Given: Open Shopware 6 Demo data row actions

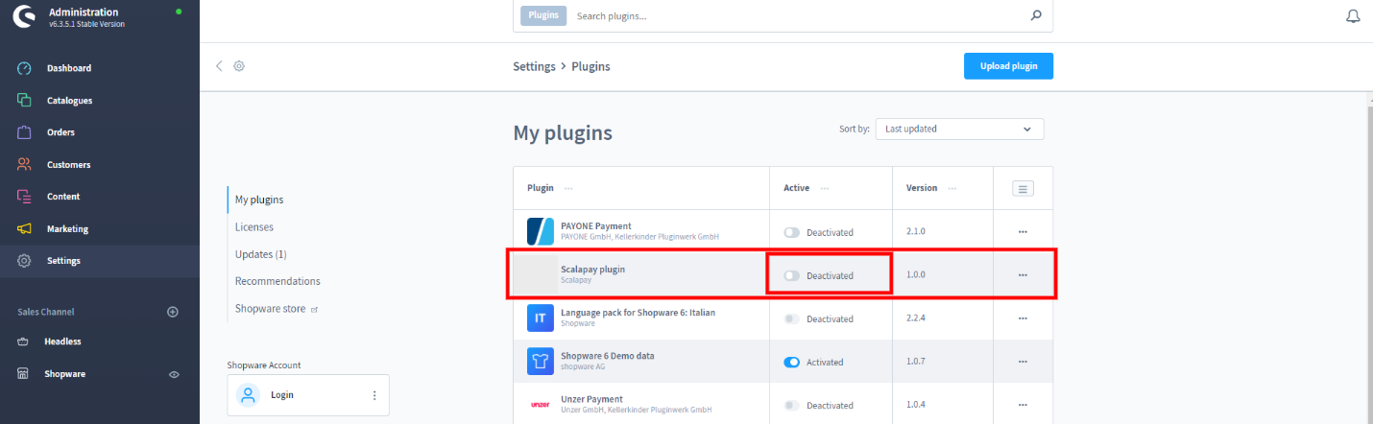Looking at the screenshot, I should (x=1023, y=362).
